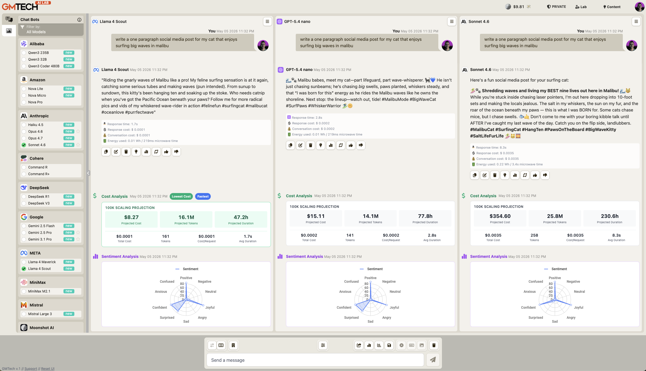Viewport: 646px width, 371px height.
Task: Favorite Opus 4.6 with the star
Action: coord(78,131)
